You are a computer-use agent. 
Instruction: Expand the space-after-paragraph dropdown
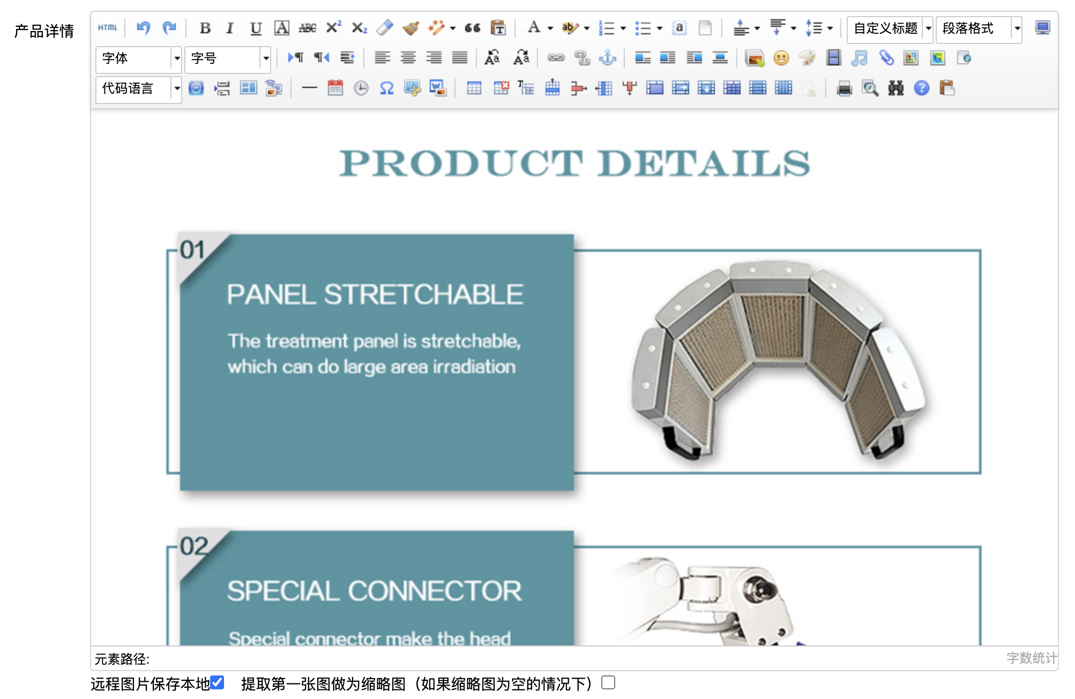(794, 28)
